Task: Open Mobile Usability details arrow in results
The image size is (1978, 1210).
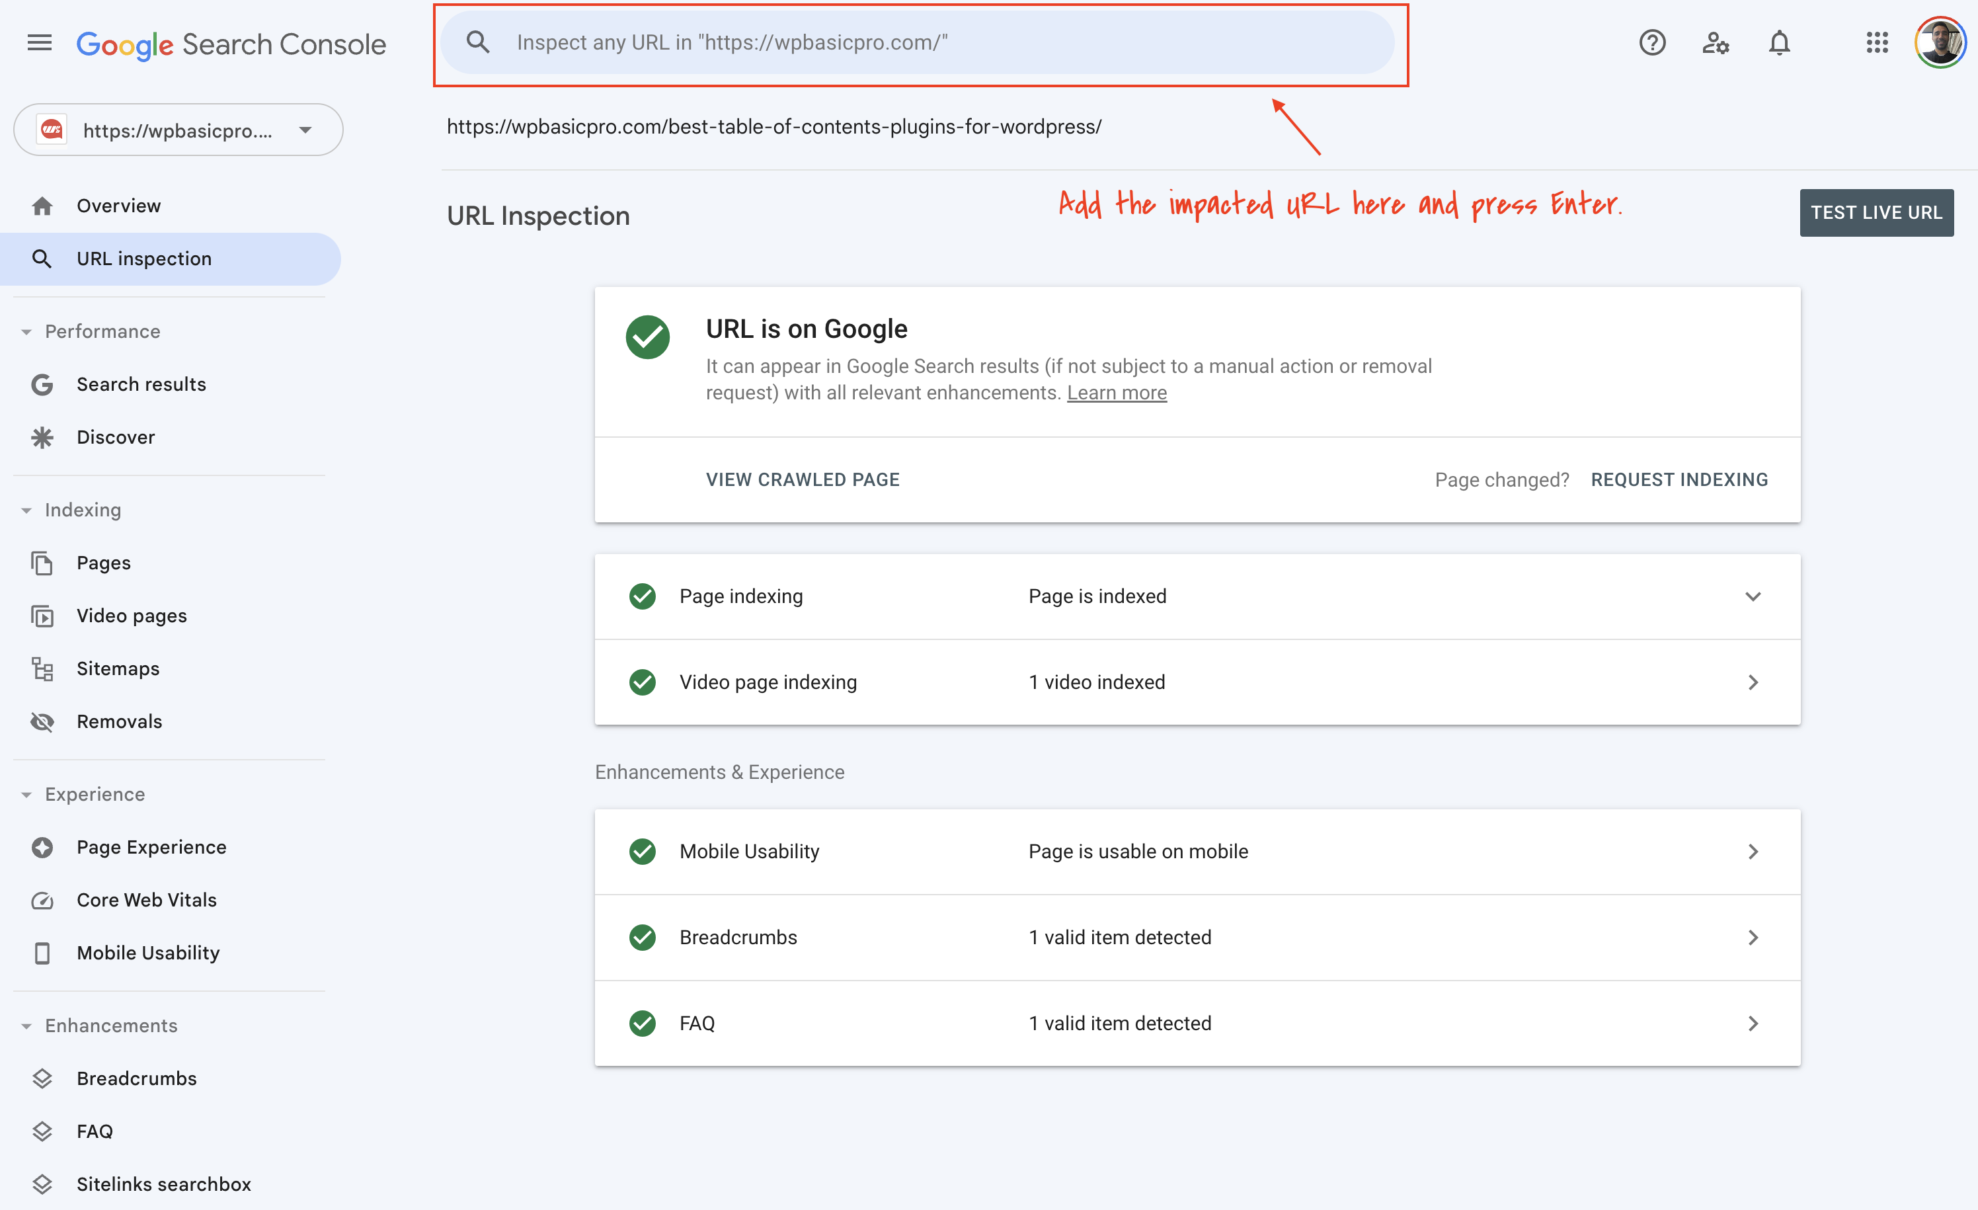Action: 1753,852
